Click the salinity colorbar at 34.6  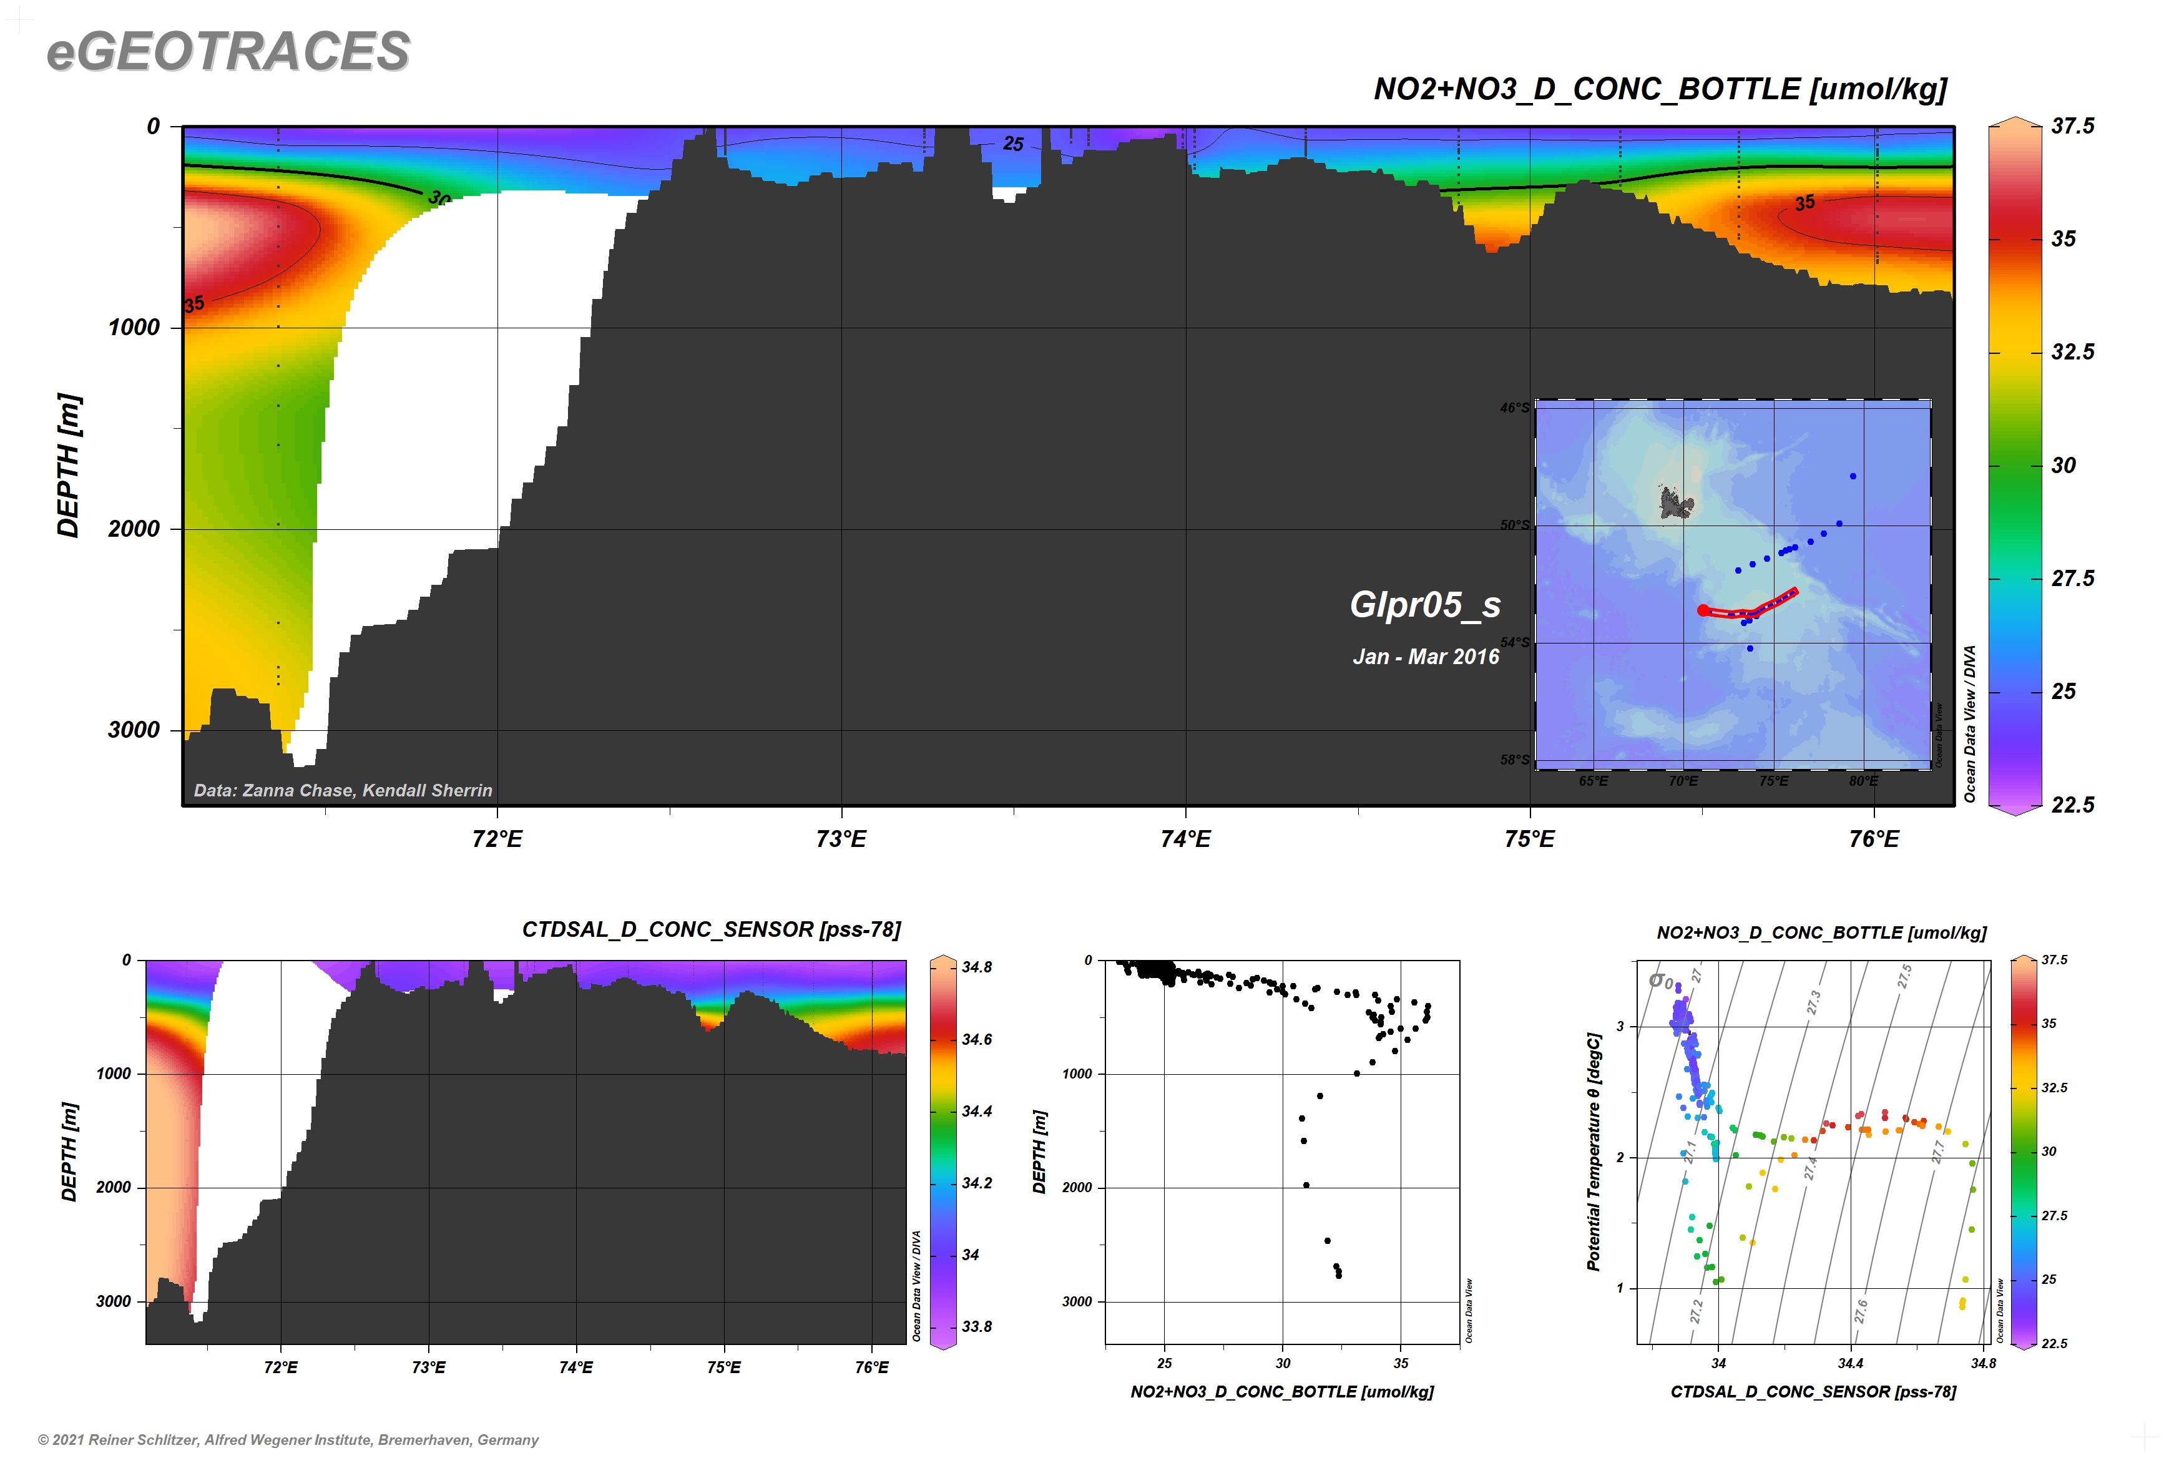tap(943, 1040)
